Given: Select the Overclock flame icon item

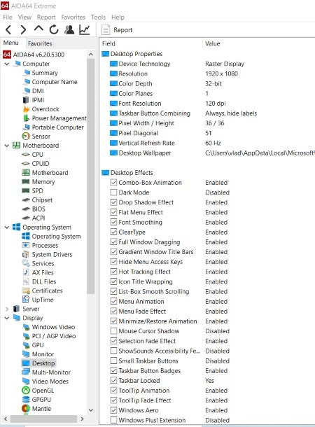Looking at the screenshot, I should click(45, 109).
